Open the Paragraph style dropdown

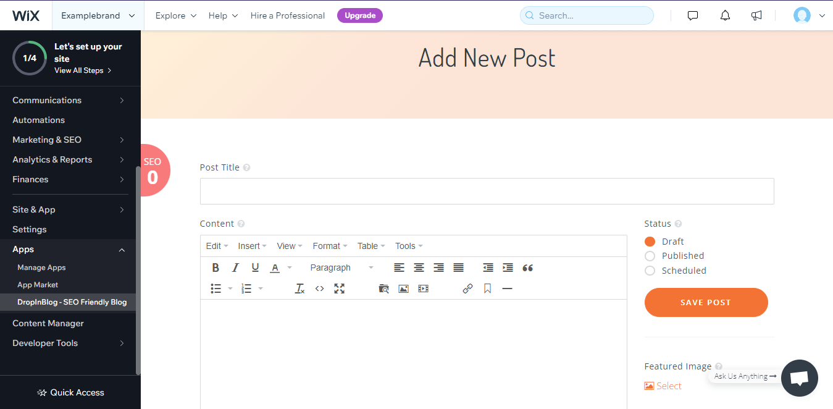tap(341, 267)
